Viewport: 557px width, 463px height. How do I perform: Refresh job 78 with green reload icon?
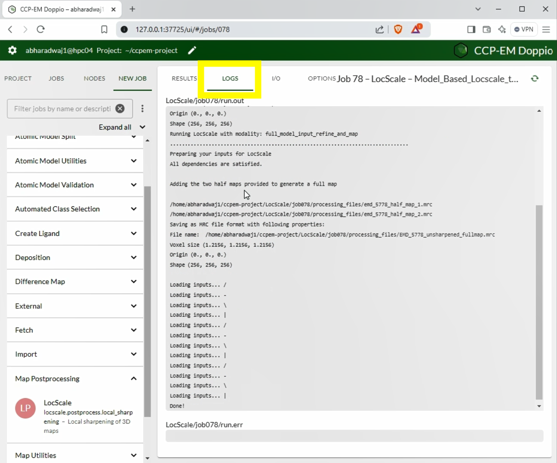tap(535, 78)
